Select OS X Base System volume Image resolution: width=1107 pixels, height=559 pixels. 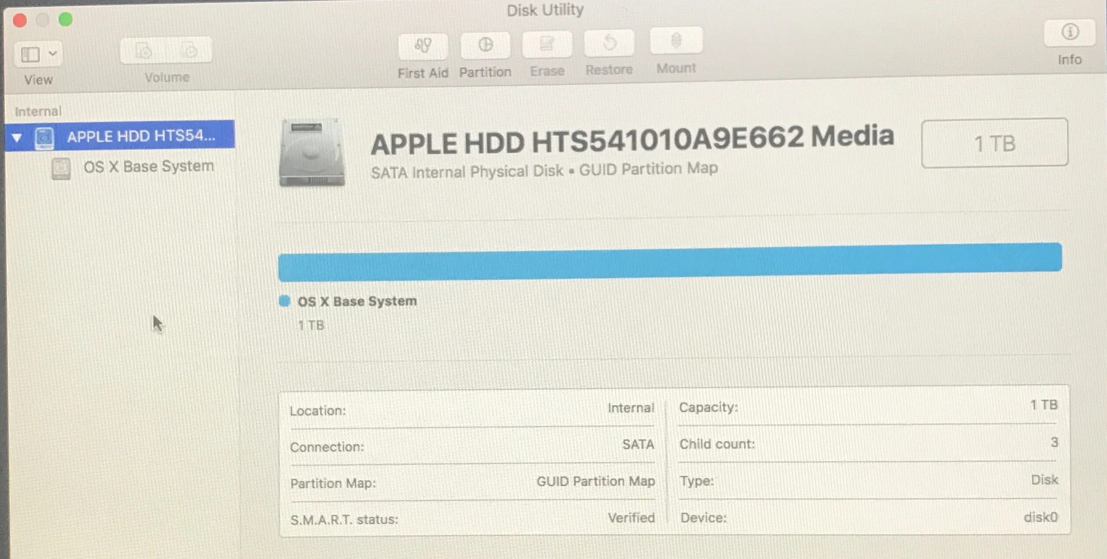click(148, 167)
